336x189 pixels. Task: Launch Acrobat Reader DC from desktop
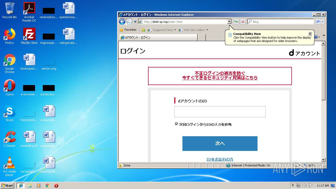29,12
